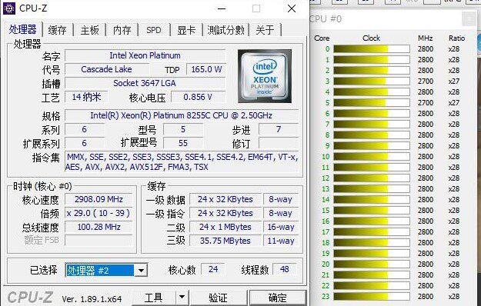
Task: Open the 关于 about tab
Action: [265, 30]
